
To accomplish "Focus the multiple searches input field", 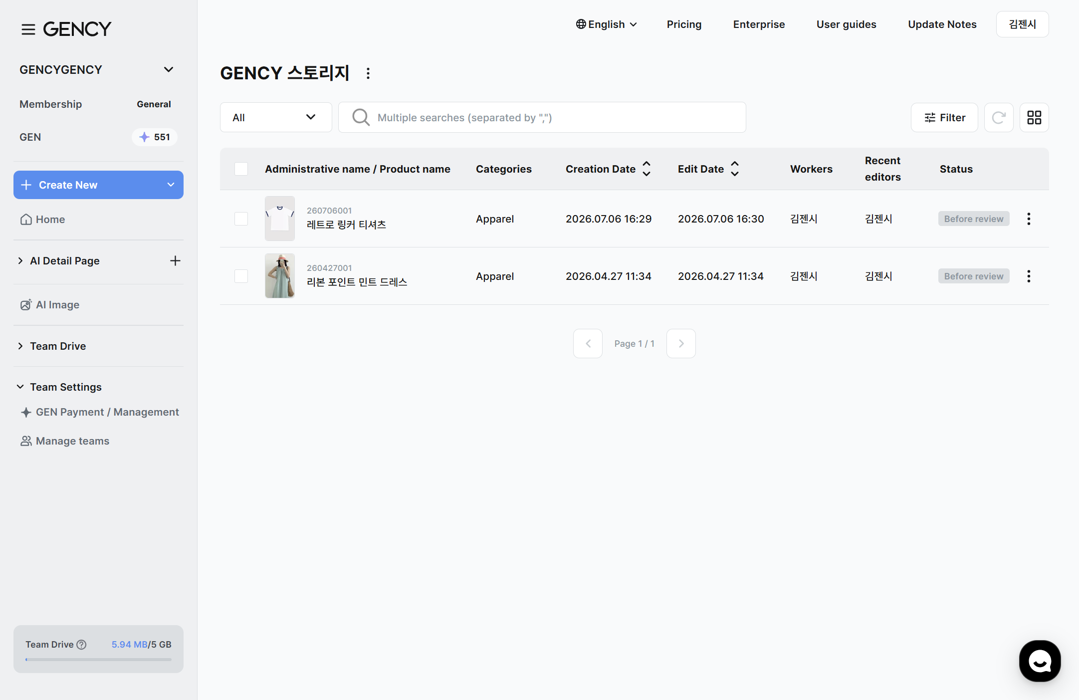I will (542, 118).
